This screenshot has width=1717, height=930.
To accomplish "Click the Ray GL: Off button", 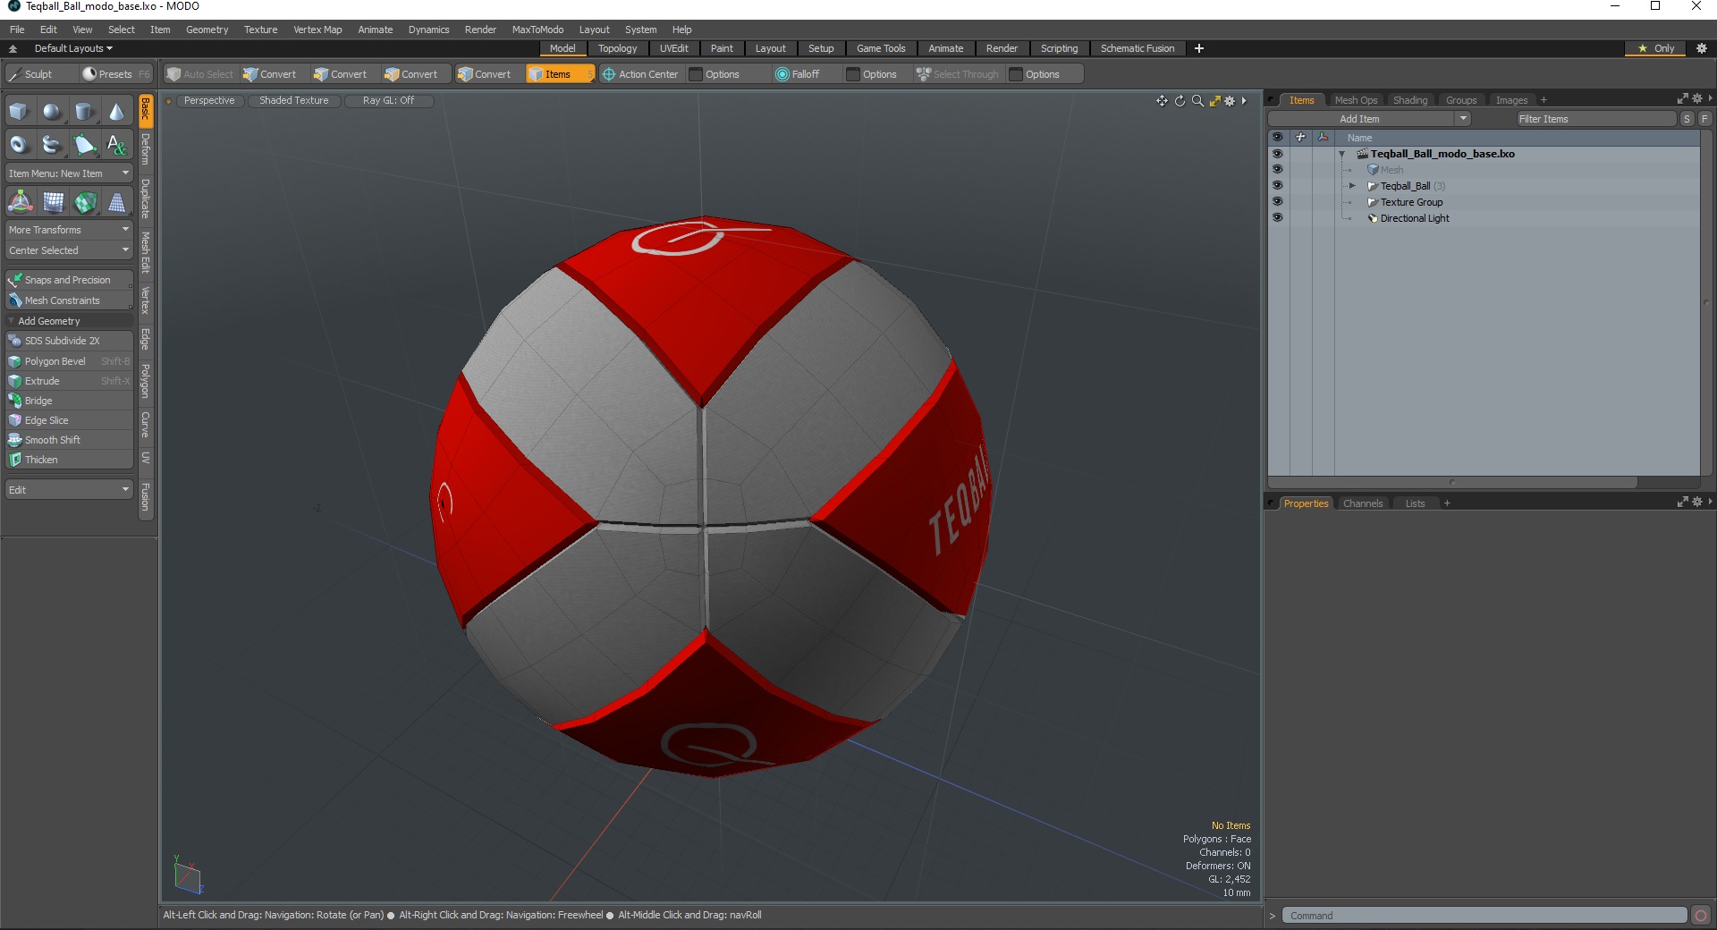I will pyautogui.click(x=388, y=100).
